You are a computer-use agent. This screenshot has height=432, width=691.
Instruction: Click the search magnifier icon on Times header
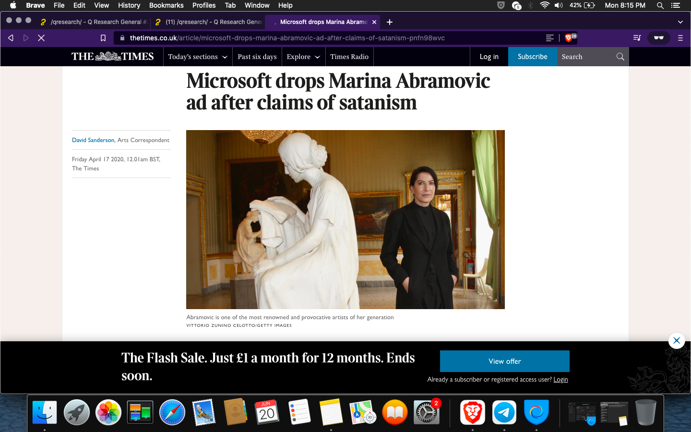click(x=620, y=57)
